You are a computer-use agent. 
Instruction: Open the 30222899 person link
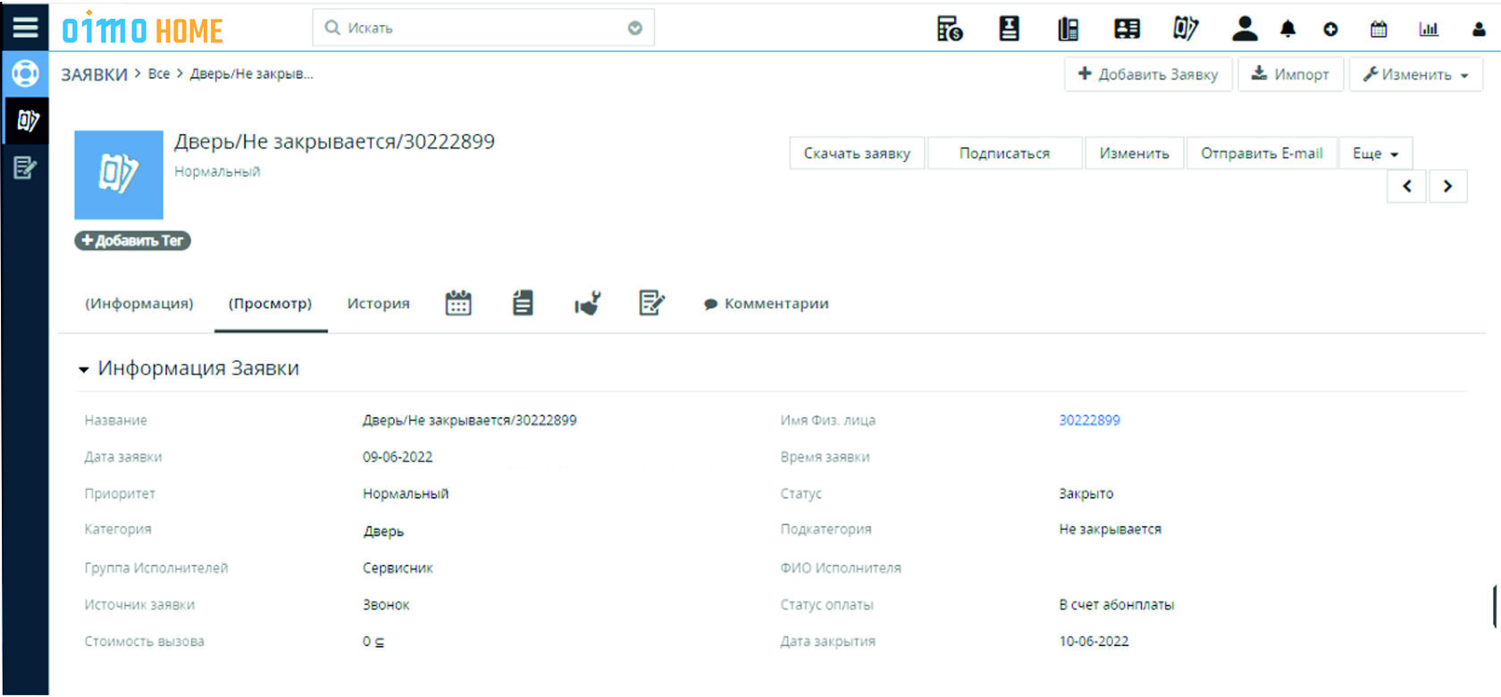[x=1089, y=420]
